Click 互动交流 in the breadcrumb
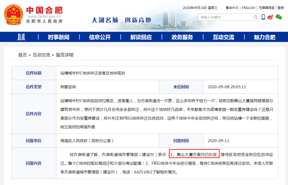Screen dimensions: 288x185 41,55
